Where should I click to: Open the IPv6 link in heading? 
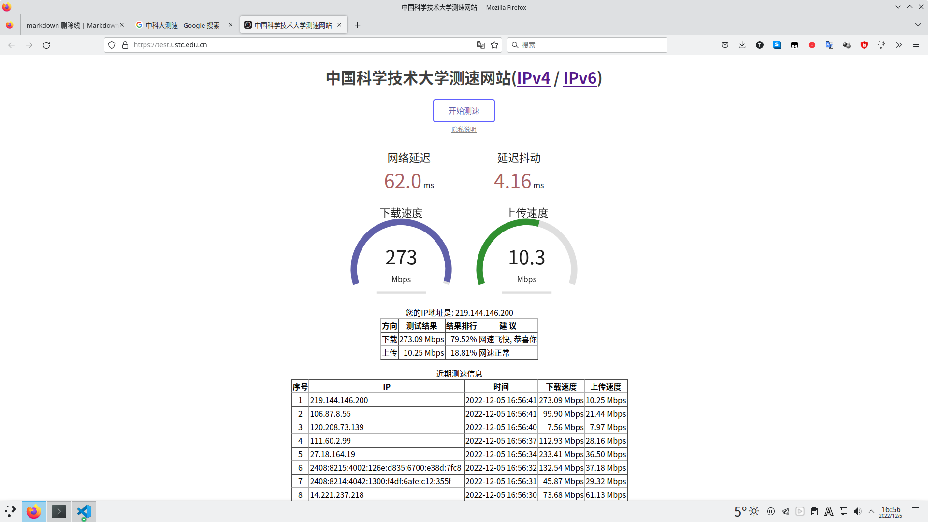[580, 78]
